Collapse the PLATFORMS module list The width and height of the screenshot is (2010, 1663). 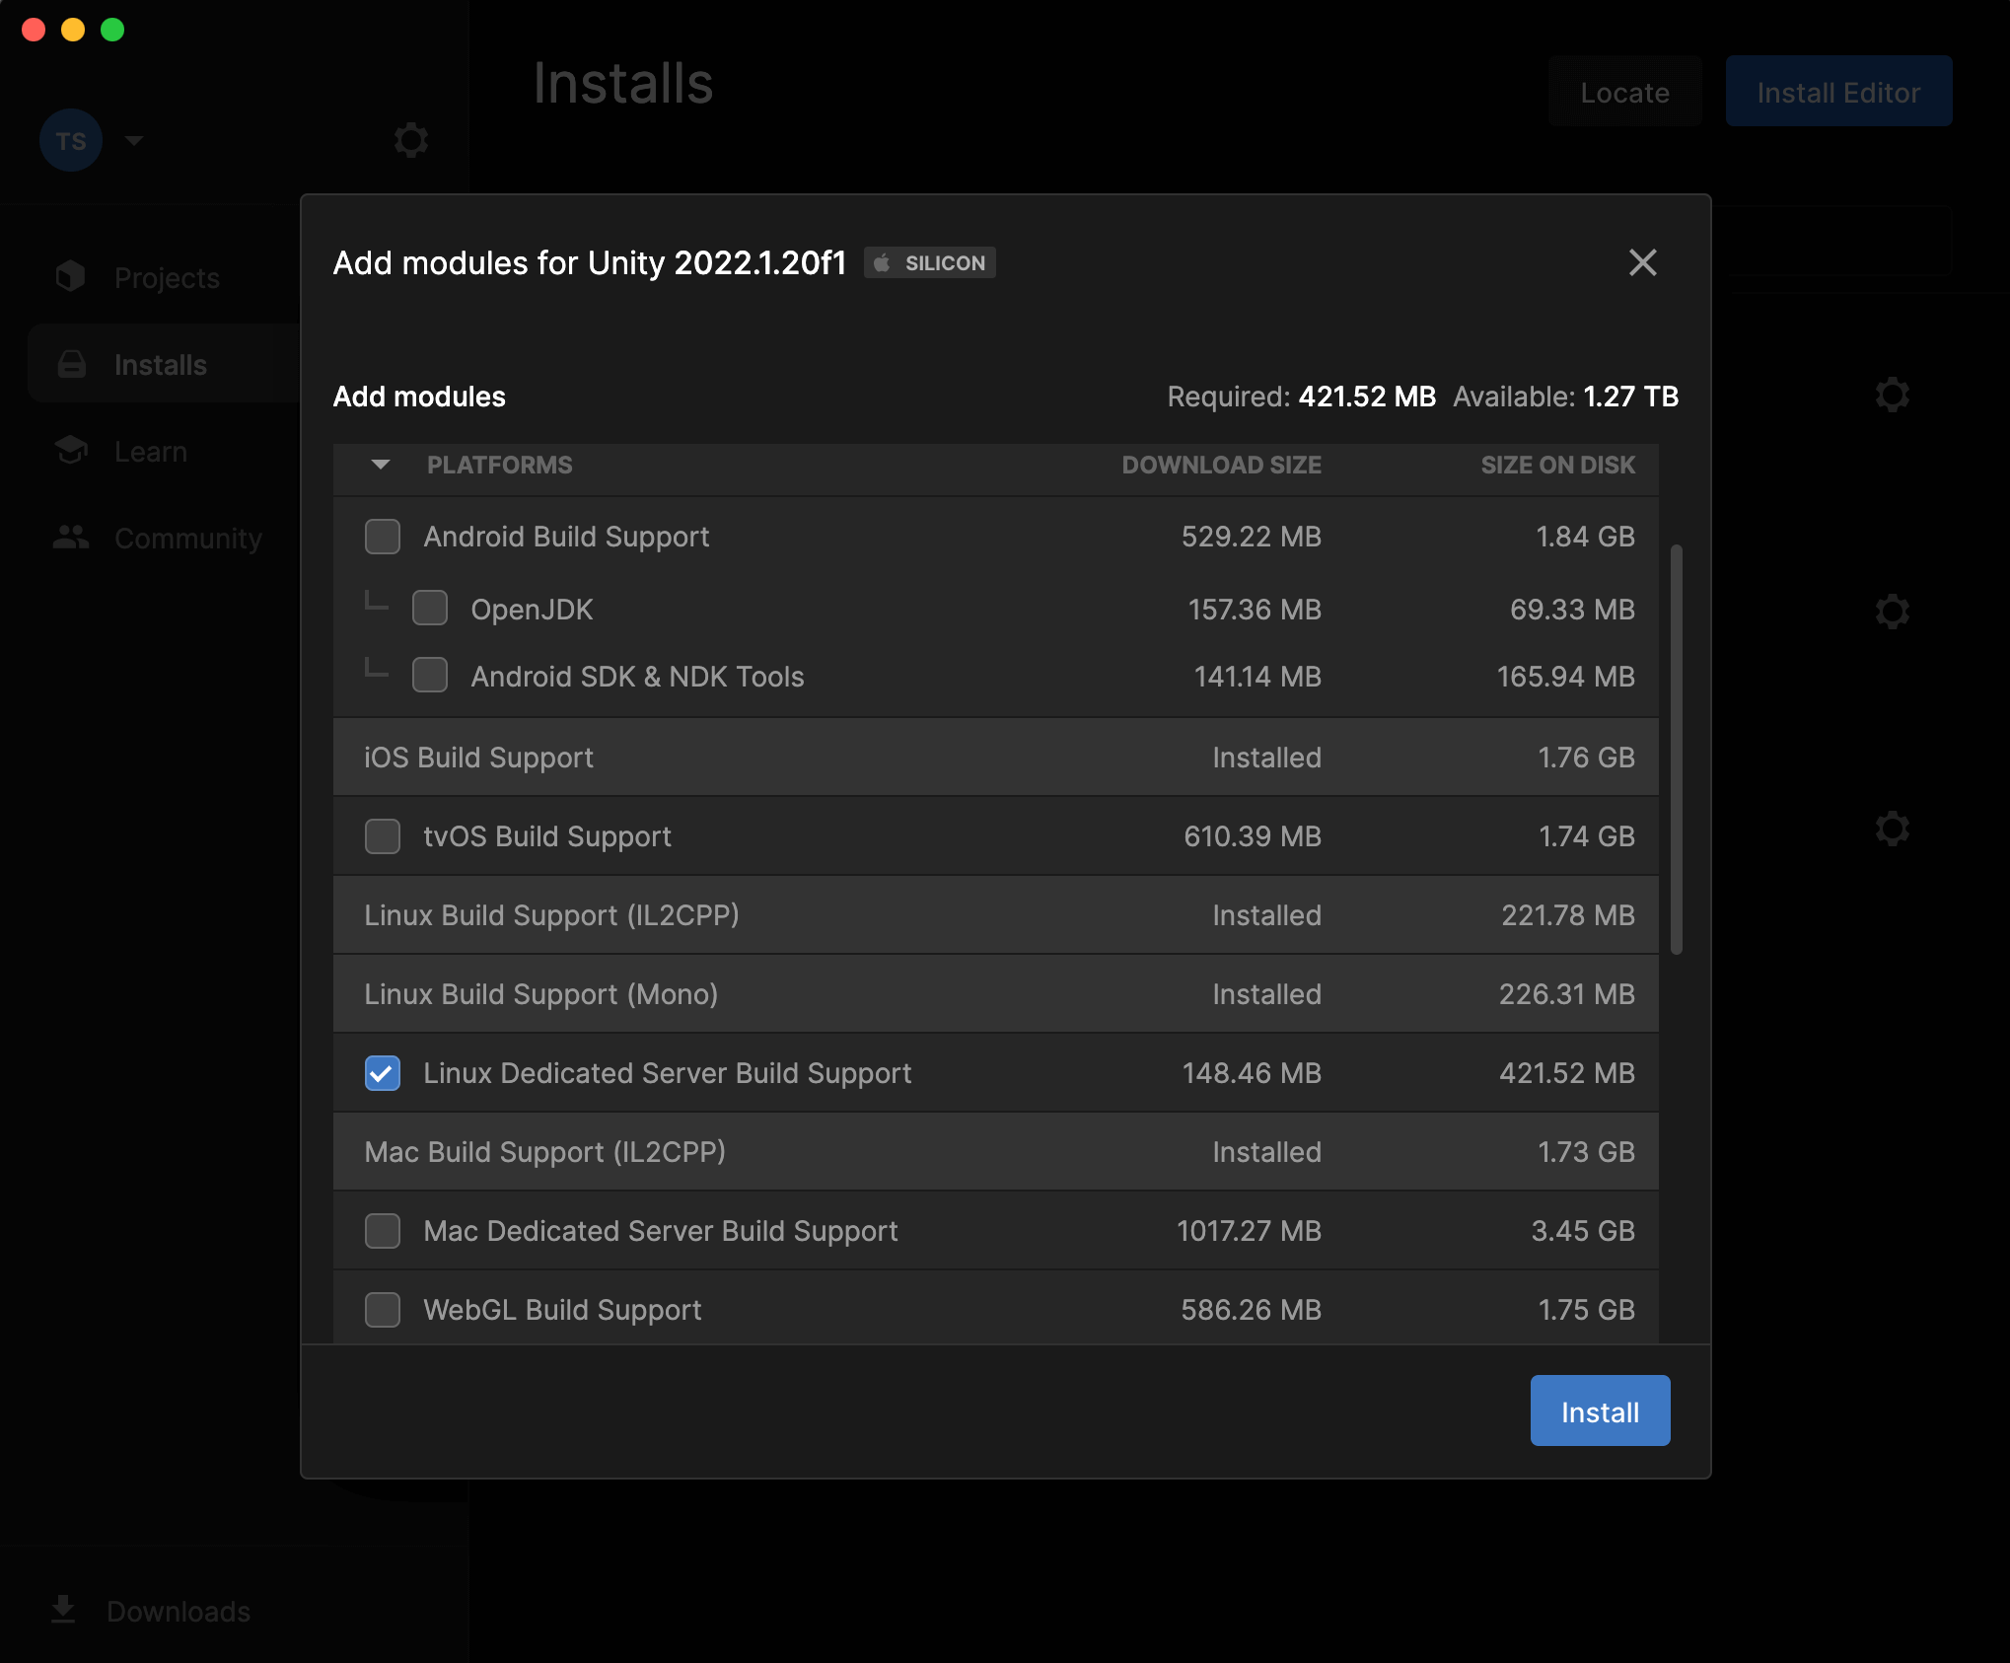[379, 465]
